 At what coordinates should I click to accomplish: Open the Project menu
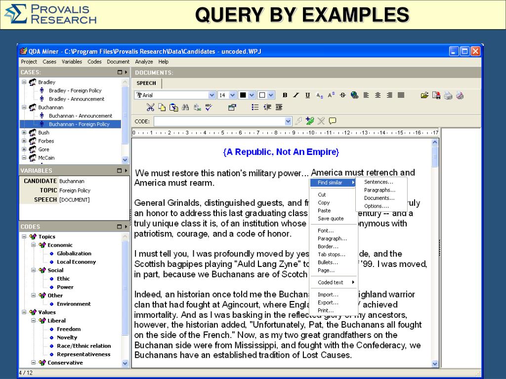pos(29,62)
